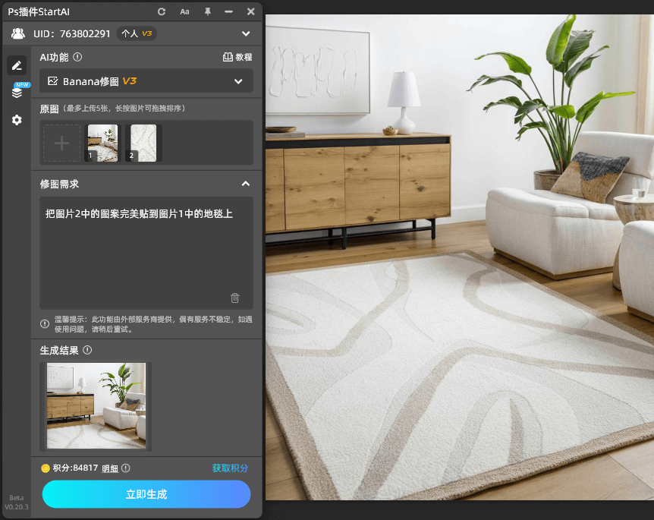
Task: Open the settings gear in left sidebar
Action: [17, 120]
